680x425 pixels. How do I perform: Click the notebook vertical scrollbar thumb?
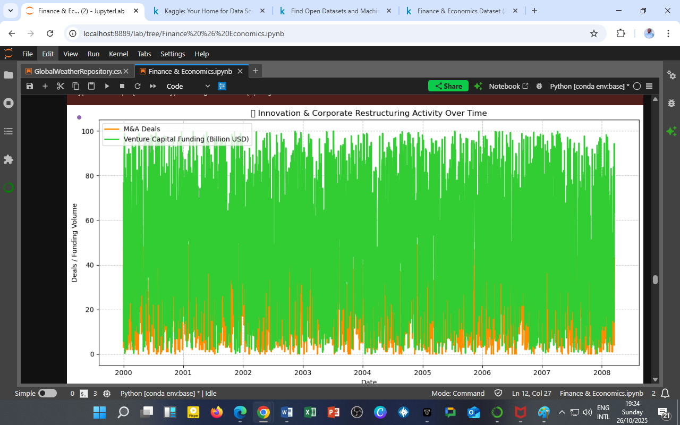pyautogui.click(x=655, y=279)
